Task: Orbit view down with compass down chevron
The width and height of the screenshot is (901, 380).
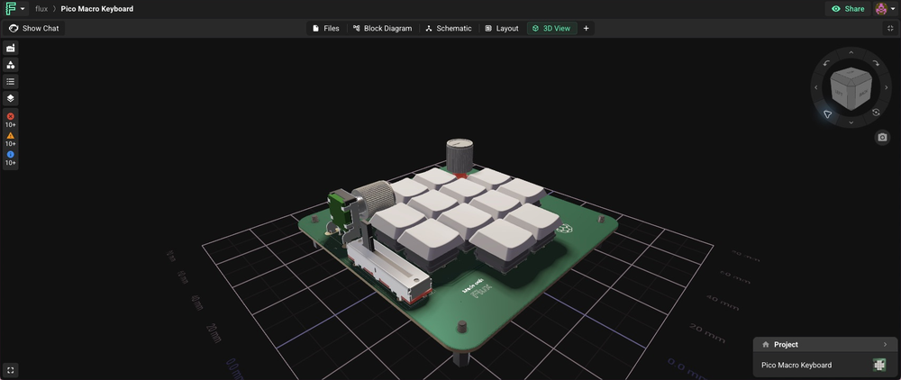Action: point(851,122)
